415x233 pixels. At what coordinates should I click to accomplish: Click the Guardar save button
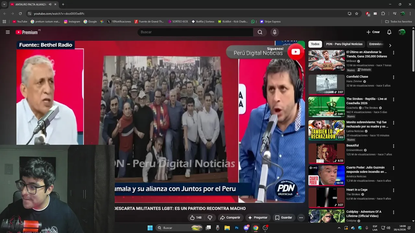coord(283,217)
